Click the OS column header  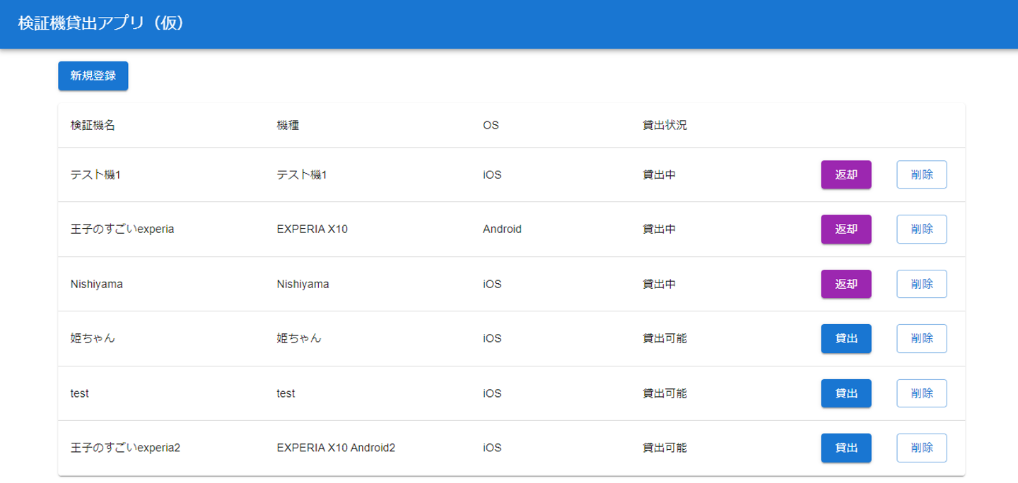click(491, 126)
